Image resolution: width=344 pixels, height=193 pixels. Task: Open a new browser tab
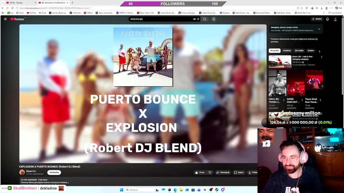(72, 3)
